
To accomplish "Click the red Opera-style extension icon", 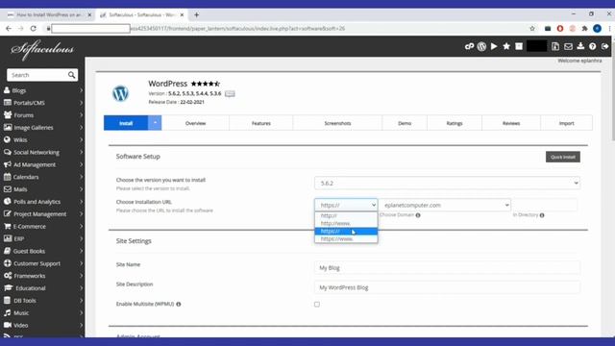I will (x=560, y=28).
